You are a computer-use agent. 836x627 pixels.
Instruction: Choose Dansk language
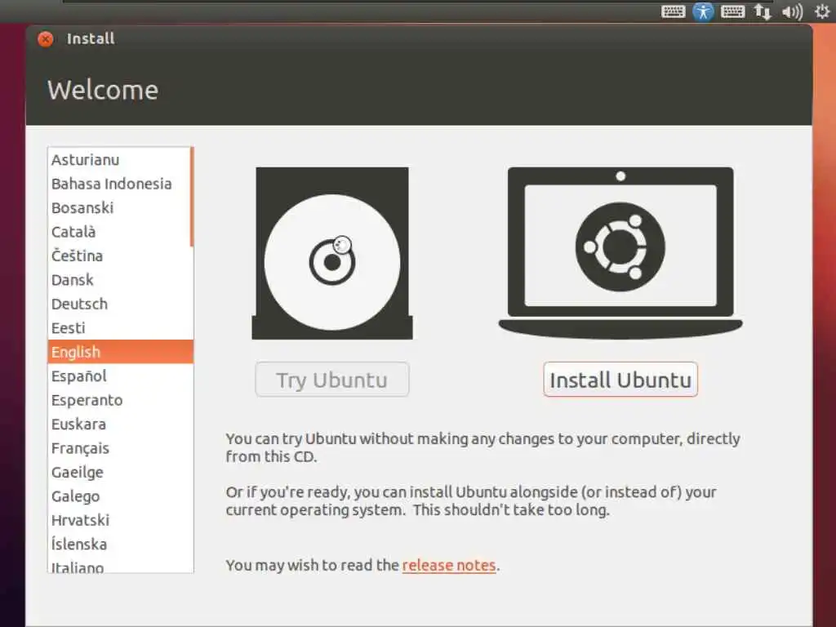[x=121, y=280]
